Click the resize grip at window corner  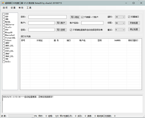[144, 116]
